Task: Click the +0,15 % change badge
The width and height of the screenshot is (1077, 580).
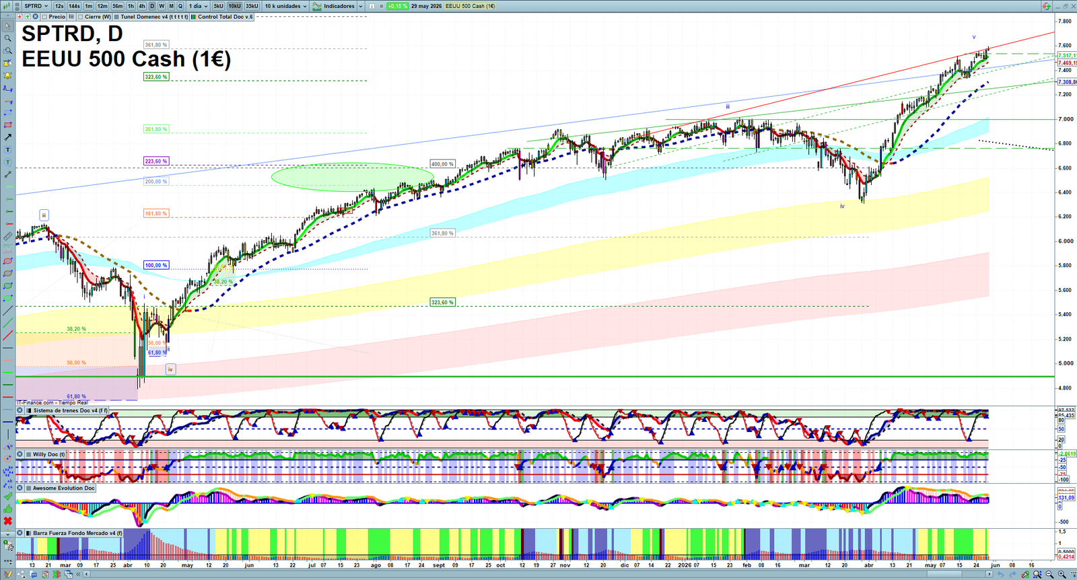Action: click(x=397, y=6)
